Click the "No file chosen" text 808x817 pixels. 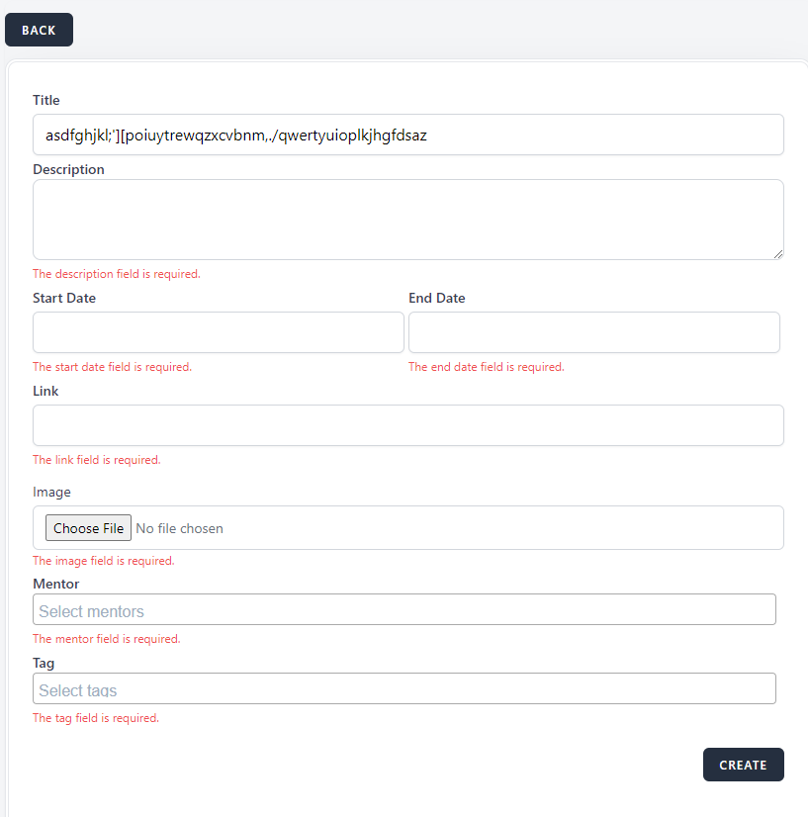[179, 528]
